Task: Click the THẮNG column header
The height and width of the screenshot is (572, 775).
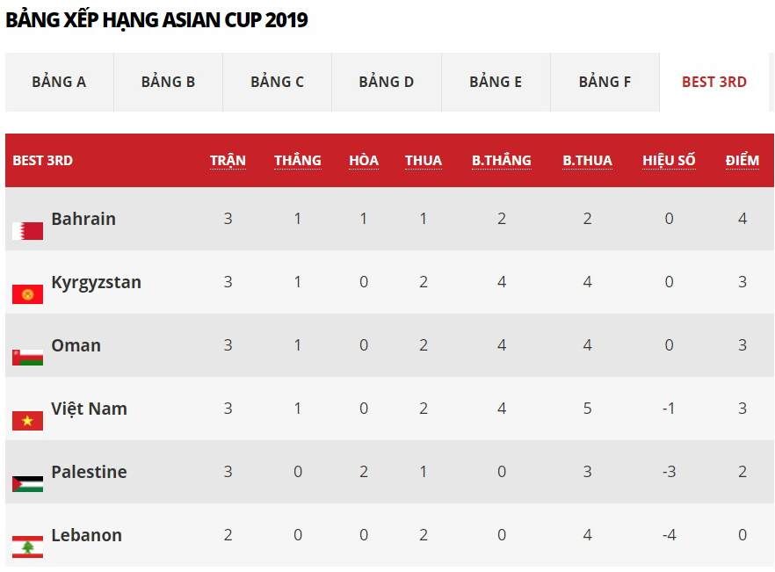Action: (298, 161)
